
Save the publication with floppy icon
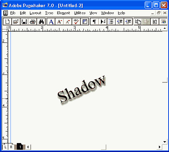tap(24, 22)
